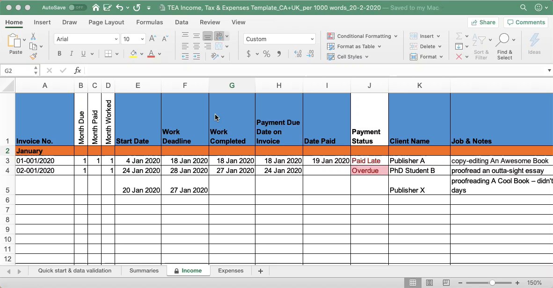
Task: Toggle bottom vertical alignment
Action: (x=208, y=36)
